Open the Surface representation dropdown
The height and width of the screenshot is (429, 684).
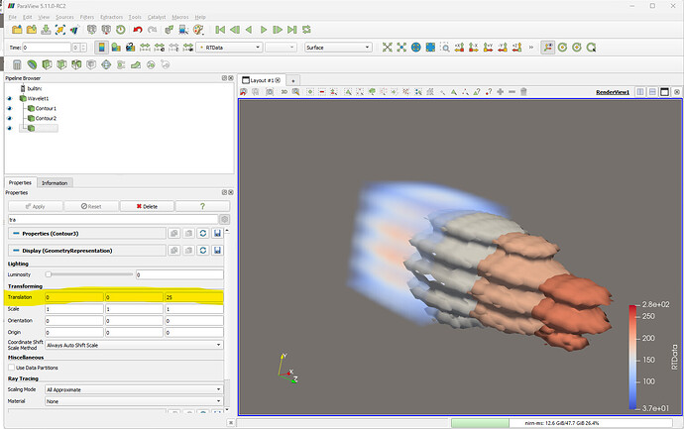coord(338,48)
